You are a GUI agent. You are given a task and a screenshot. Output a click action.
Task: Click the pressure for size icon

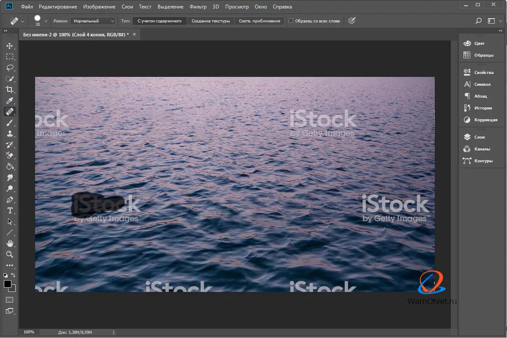(352, 21)
